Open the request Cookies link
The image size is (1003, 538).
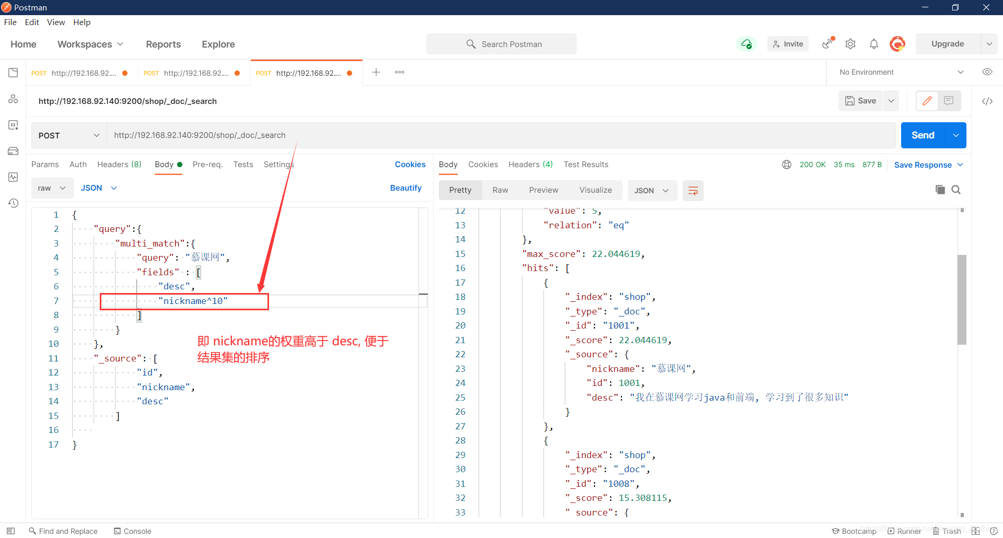tap(410, 165)
